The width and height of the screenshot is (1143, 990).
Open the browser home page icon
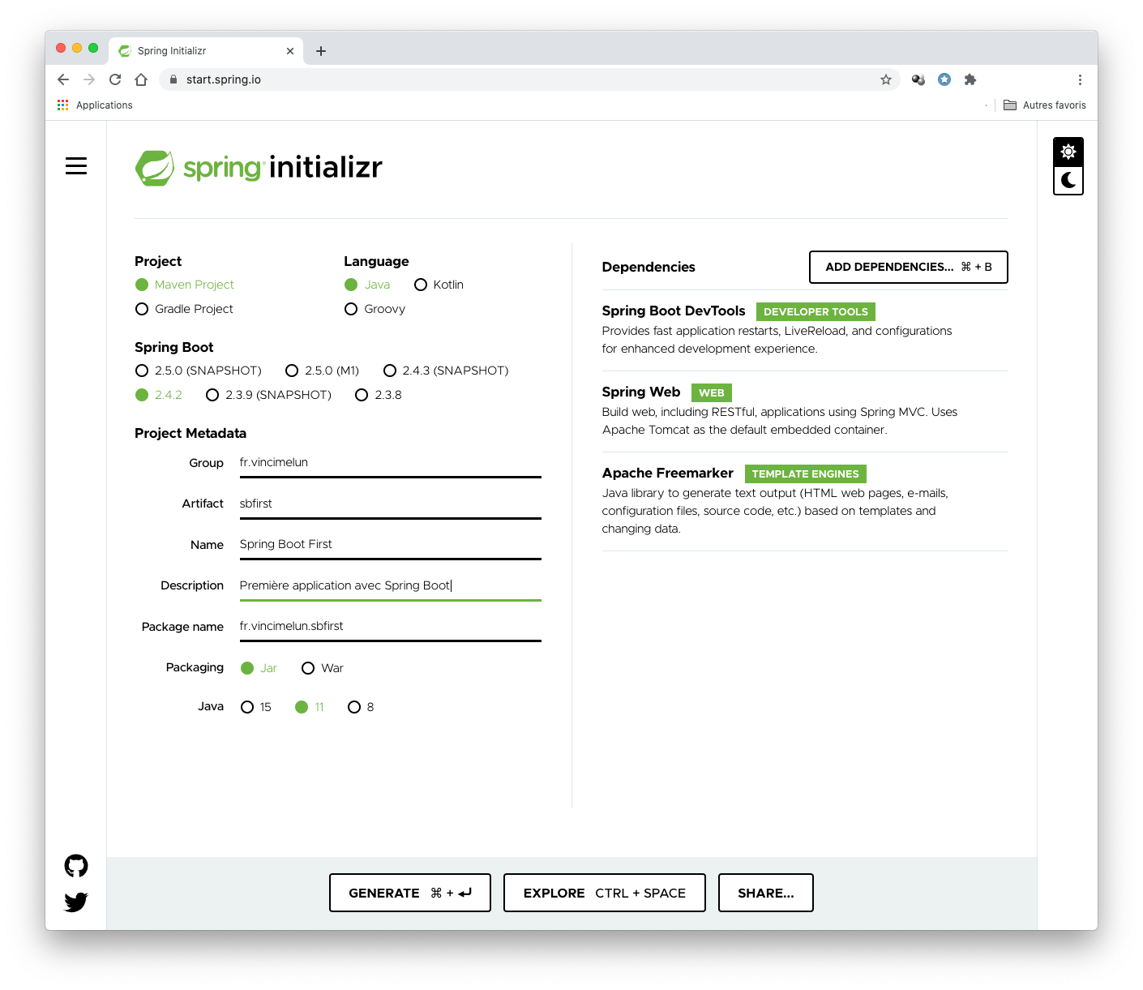coord(141,79)
